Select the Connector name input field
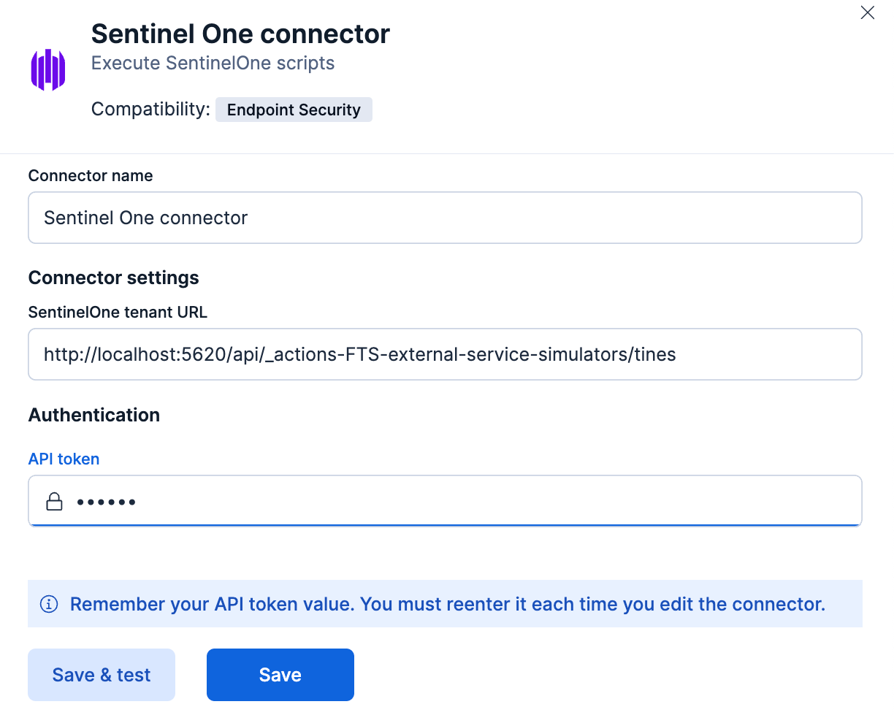Image resolution: width=894 pixels, height=715 pixels. coord(445,217)
